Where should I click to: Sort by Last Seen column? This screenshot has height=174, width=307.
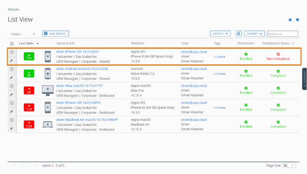(26, 43)
